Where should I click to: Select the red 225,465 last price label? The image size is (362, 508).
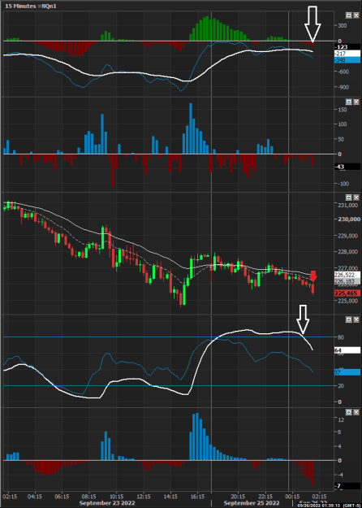(x=347, y=293)
